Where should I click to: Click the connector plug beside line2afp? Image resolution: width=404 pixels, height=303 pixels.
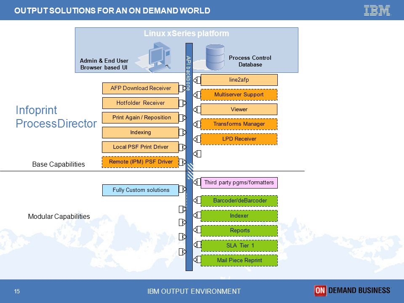coord(197,80)
